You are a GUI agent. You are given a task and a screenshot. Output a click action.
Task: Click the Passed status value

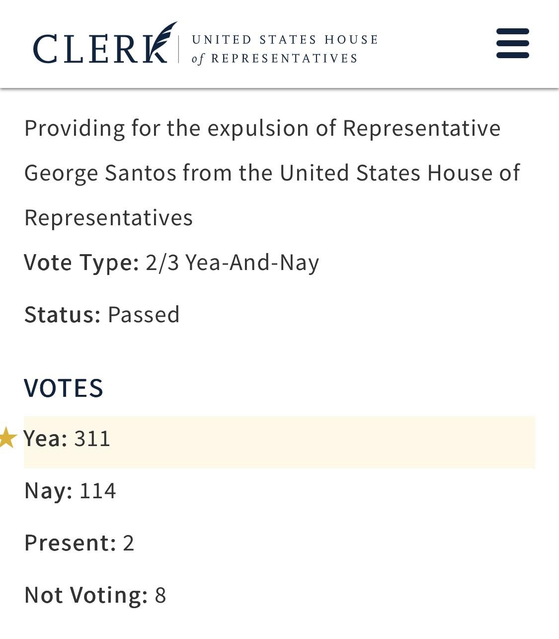click(144, 314)
